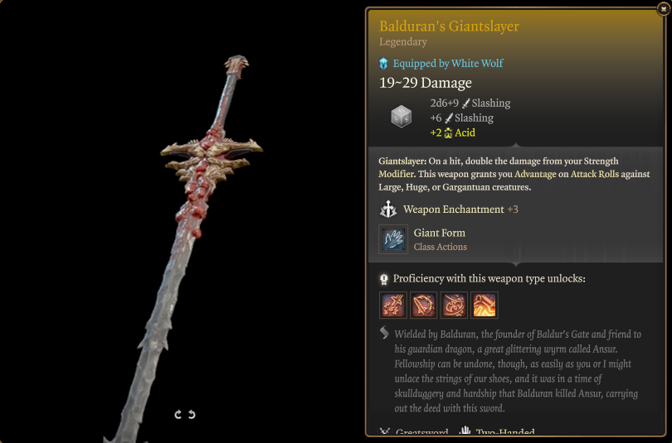This screenshot has height=443, width=672.
Task: Open the Attack Rolls keyword link
Action: [x=594, y=174]
